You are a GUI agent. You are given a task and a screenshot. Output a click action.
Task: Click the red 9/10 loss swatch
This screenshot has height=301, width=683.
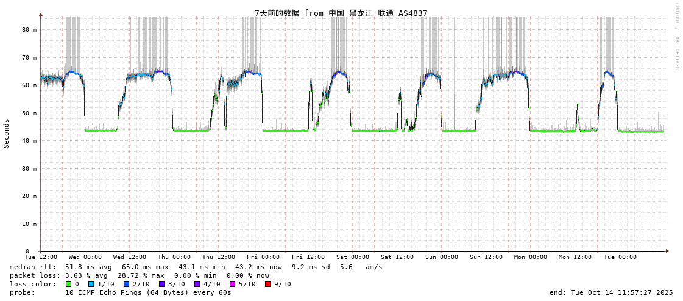click(x=267, y=284)
